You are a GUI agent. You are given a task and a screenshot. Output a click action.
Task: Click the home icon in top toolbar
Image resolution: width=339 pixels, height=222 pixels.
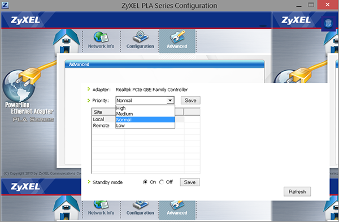click(x=67, y=41)
